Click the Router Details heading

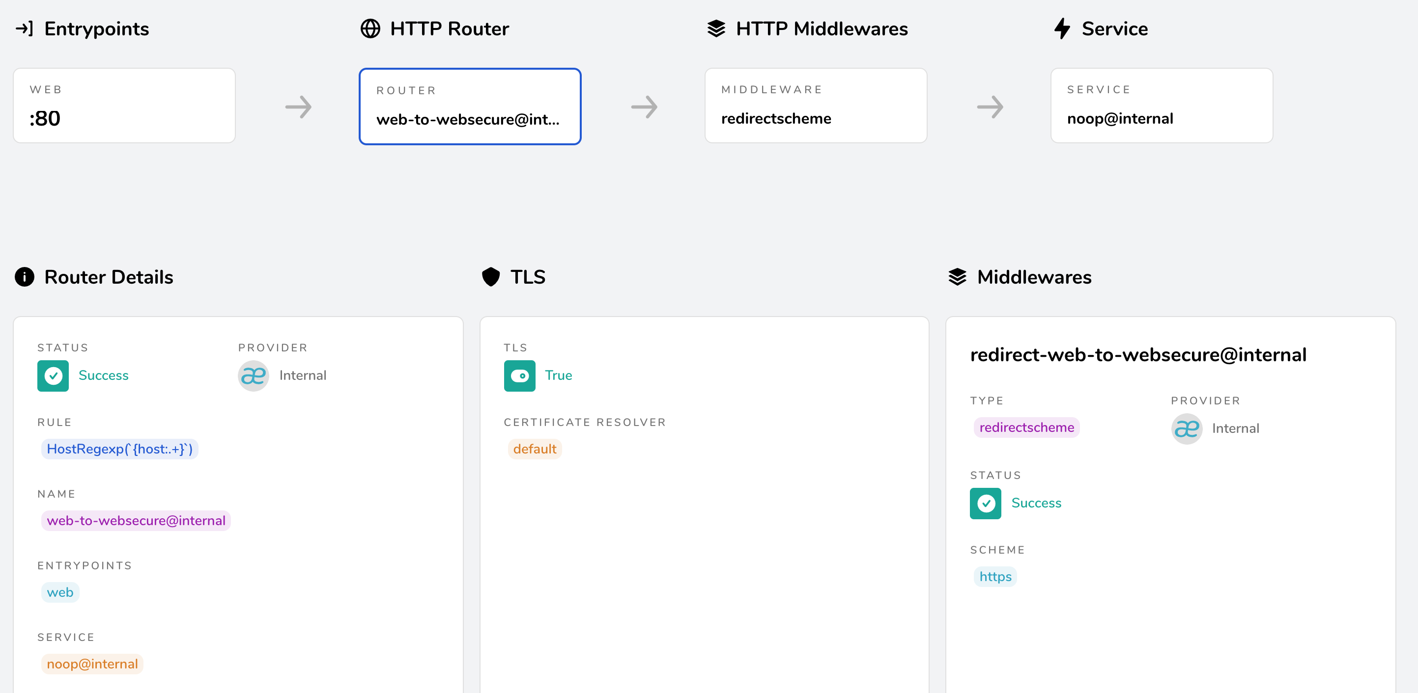pos(109,277)
